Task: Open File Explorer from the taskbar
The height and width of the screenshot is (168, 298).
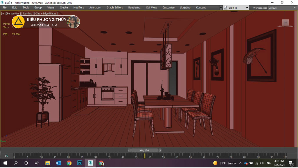Action: coord(48,163)
